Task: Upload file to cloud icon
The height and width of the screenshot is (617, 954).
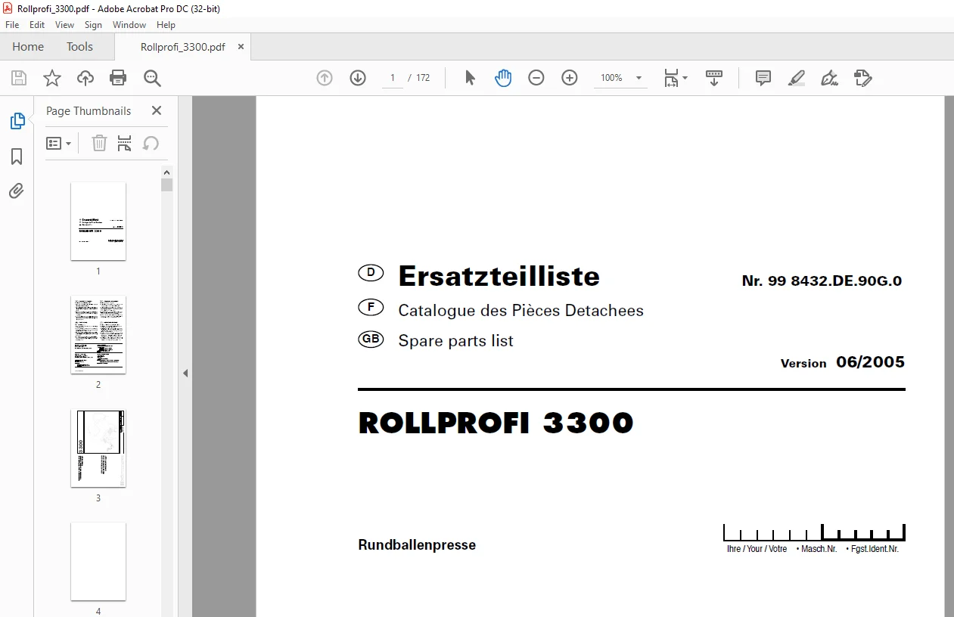Action: point(85,78)
